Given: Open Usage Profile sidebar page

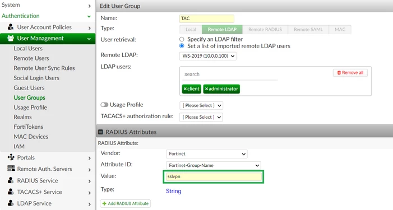Looking at the screenshot, I should click(x=30, y=108).
